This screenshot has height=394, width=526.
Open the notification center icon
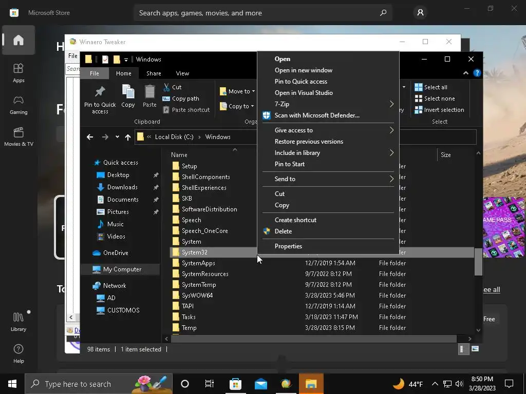[x=509, y=384]
